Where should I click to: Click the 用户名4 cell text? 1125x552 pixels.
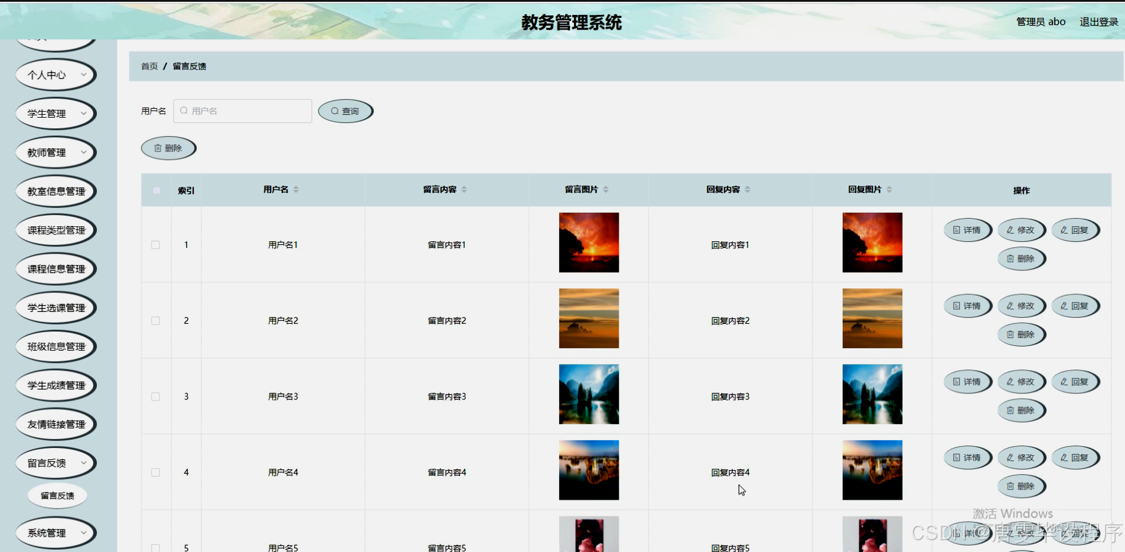pyautogui.click(x=283, y=472)
